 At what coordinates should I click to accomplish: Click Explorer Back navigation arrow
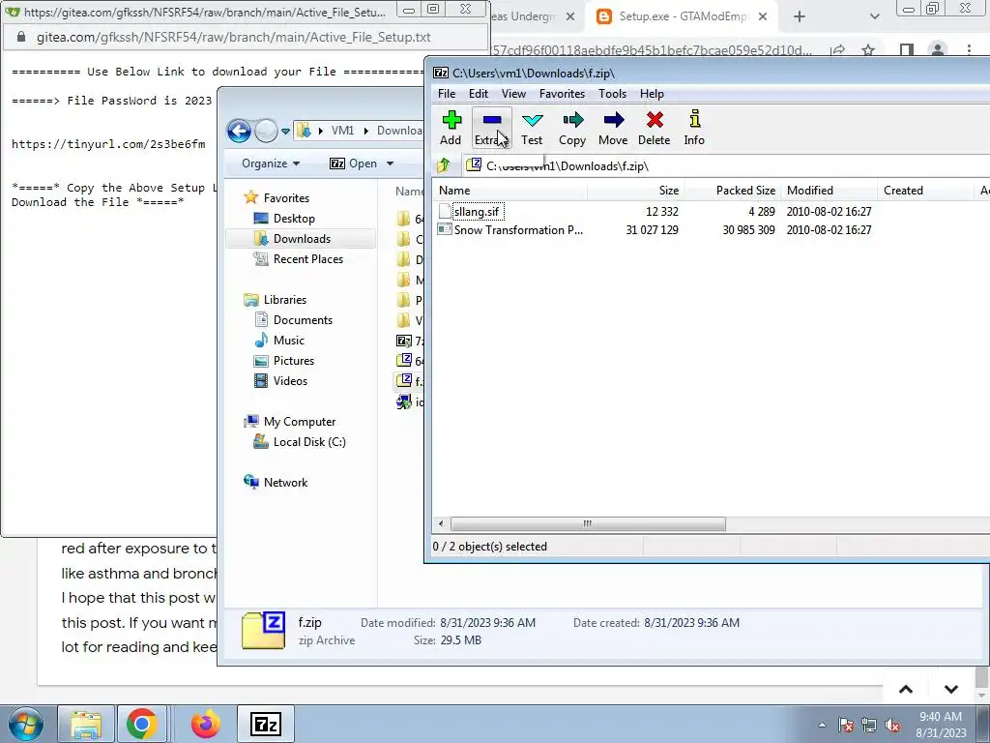coord(239,131)
